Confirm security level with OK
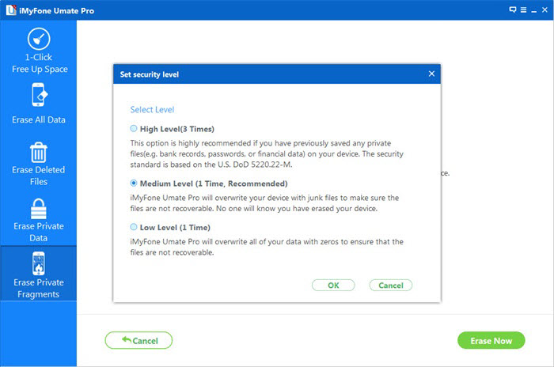 pos(333,285)
